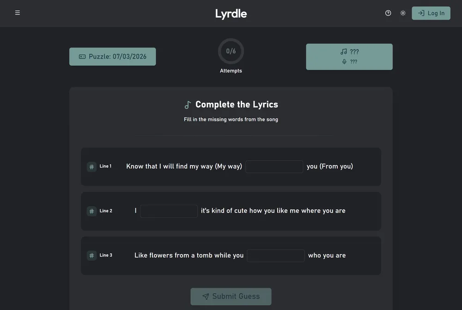Click the 0/6 attempts progress ring

(x=231, y=51)
